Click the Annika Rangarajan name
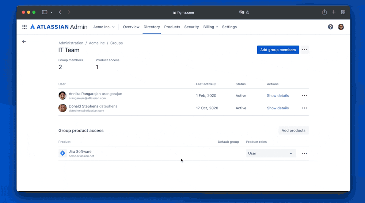The height and width of the screenshot is (203, 365). click(x=84, y=94)
